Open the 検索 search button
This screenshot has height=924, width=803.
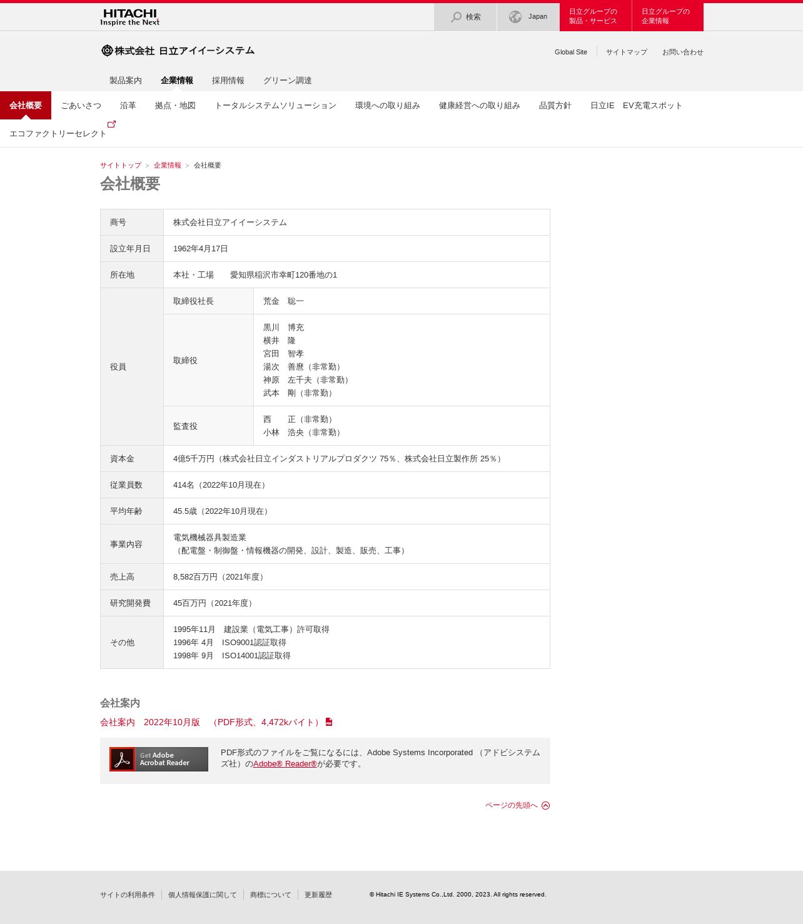coord(465,17)
